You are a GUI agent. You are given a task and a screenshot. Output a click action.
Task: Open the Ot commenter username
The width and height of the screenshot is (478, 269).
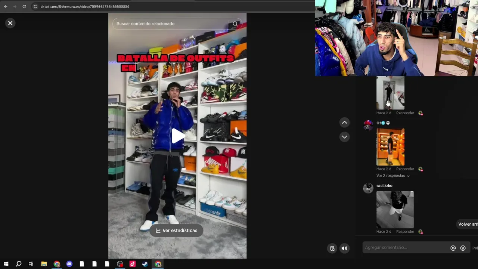(383, 123)
